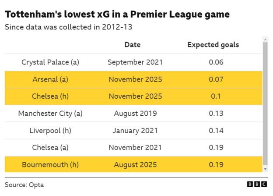Click the table's vertical scrollbar thumb

[265, 103]
